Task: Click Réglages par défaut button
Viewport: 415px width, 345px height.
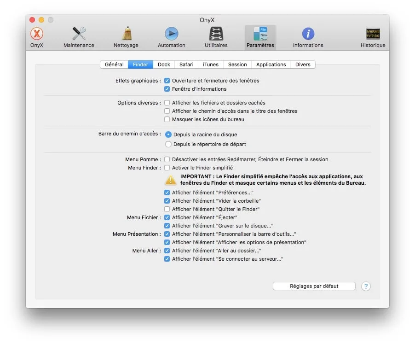Action: coord(314,286)
